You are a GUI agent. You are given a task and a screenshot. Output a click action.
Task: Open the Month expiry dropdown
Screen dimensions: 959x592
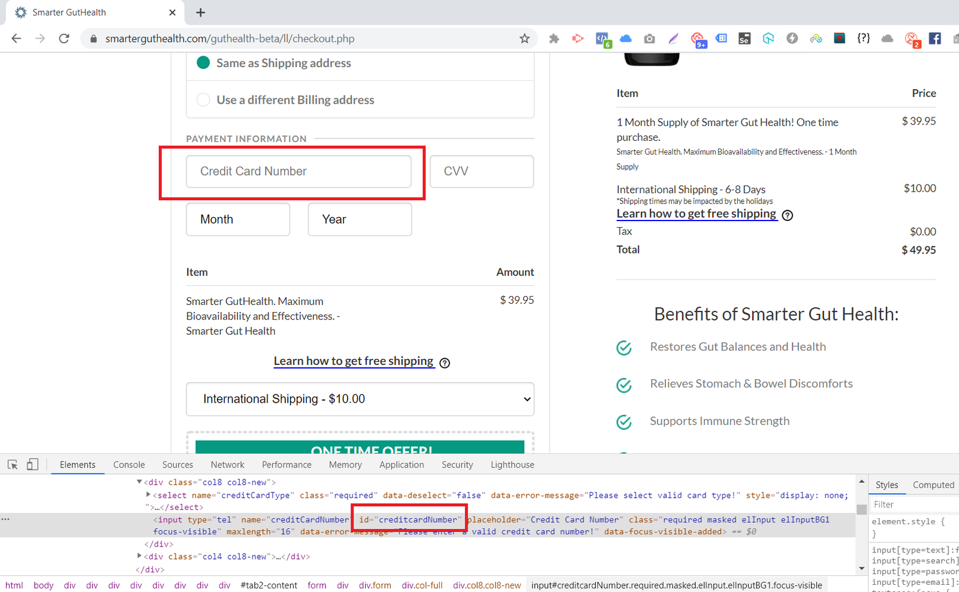tap(238, 219)
